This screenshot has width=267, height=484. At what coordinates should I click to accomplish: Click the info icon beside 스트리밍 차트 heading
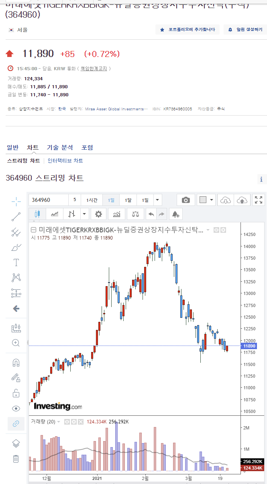261,179
